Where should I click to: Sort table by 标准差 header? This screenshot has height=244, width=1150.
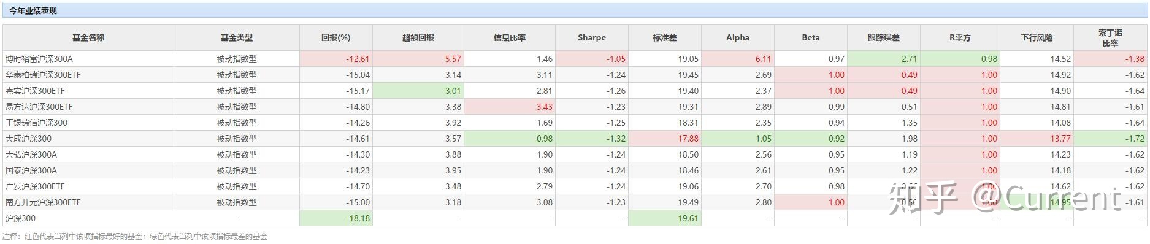(664, 37)
